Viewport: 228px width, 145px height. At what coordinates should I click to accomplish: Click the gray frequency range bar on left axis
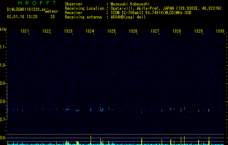click(7, 102)
